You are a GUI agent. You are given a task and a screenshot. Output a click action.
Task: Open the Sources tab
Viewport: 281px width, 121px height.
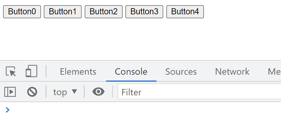[181, 72]
